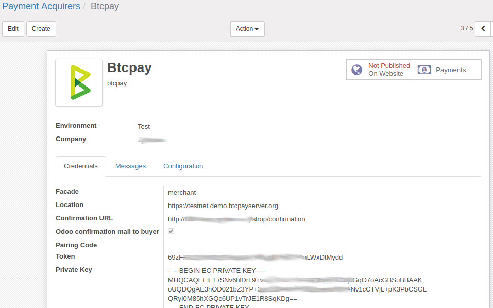Click the Location label
Viewport: 493px width, 308px height.
pyautogui.click(x=70, y=205)
